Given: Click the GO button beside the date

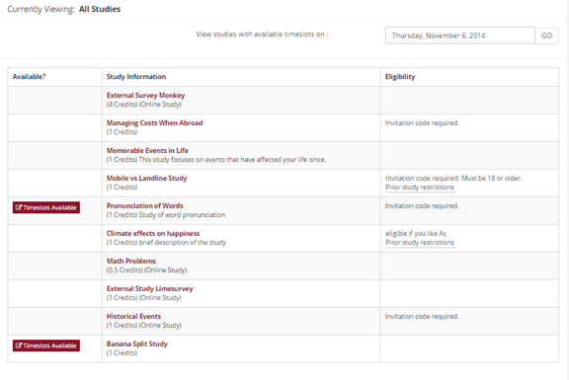Looking at the screenshot, I should pos(546,36).
